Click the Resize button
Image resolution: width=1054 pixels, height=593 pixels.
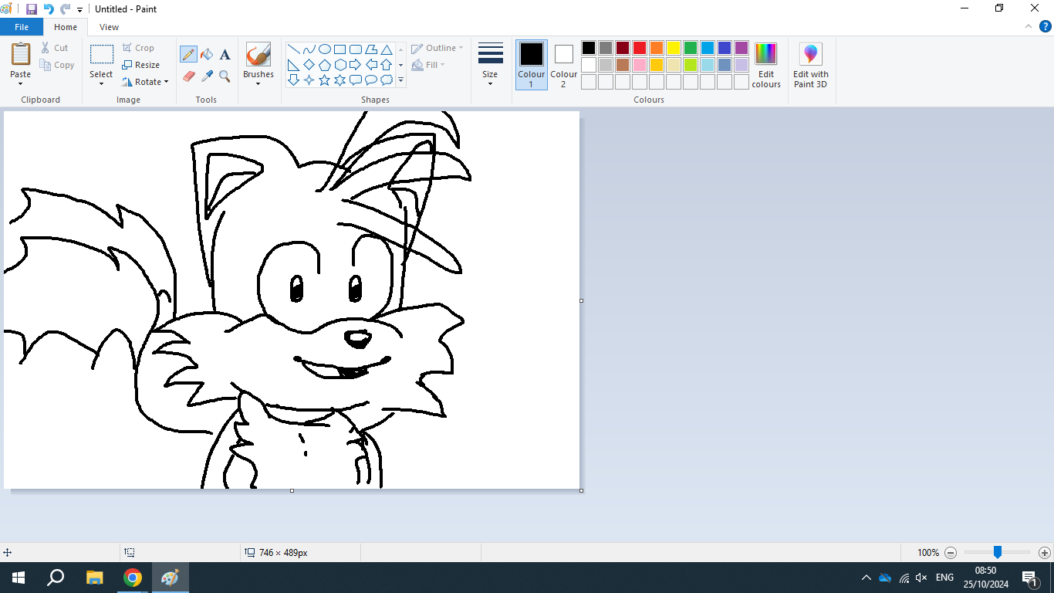tap(141, 65)
